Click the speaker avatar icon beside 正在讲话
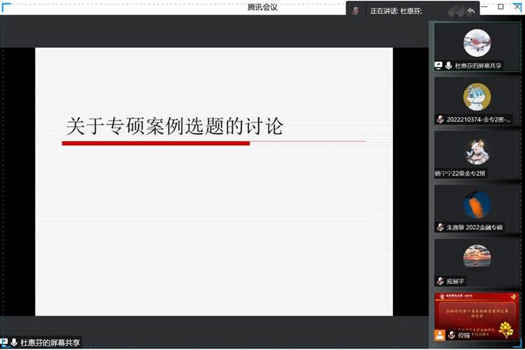This screenshot has height=350, width=525. [x=356, y=11]
